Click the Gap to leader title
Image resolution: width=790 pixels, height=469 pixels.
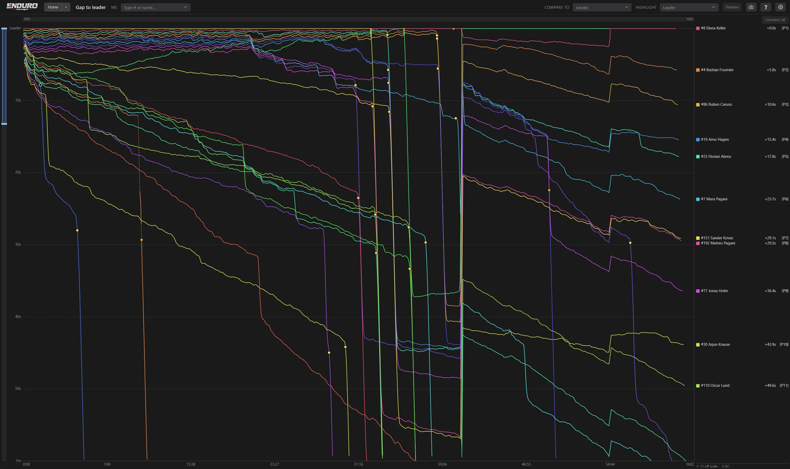tap(91, 7)
